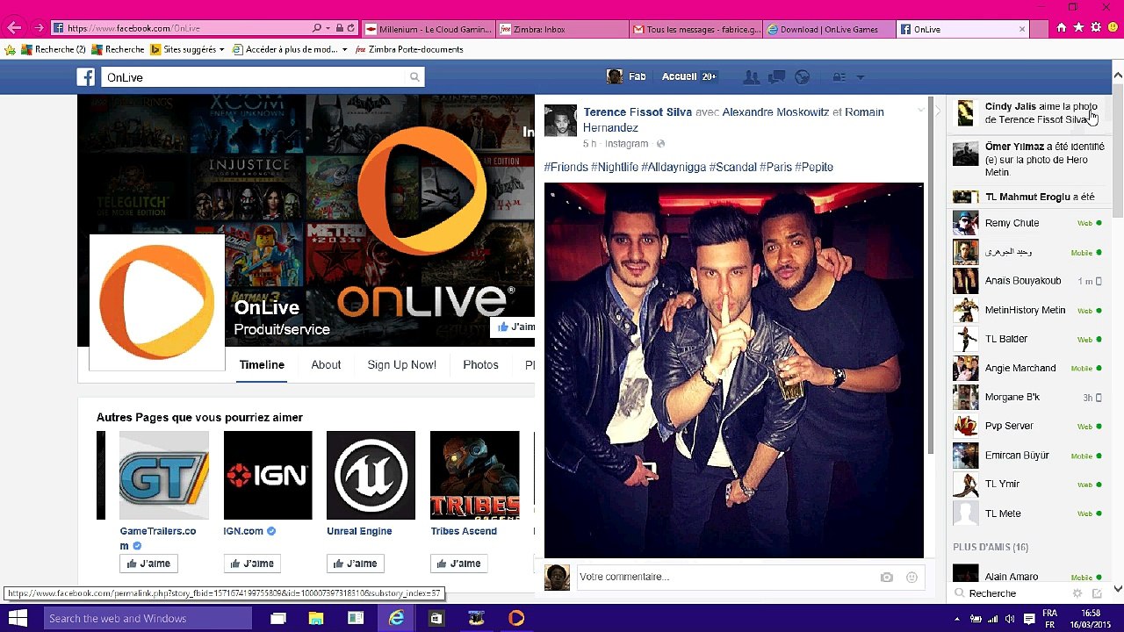Expand the account menu arrow in header
The height and width of the screenshot is (632, 1124).
click(x=861, y=77)
